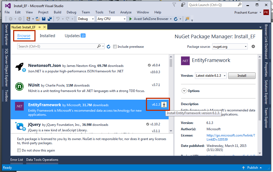Click the EntityFramework .NET logo in details
273x172 pixels.
tap(185, 61)
